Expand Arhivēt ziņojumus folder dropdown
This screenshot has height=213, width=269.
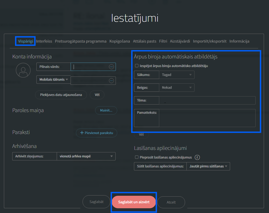pyautogui.click(x=86, y=156)
